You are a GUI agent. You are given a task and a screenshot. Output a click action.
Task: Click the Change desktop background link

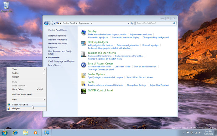(x=156, y=37)
